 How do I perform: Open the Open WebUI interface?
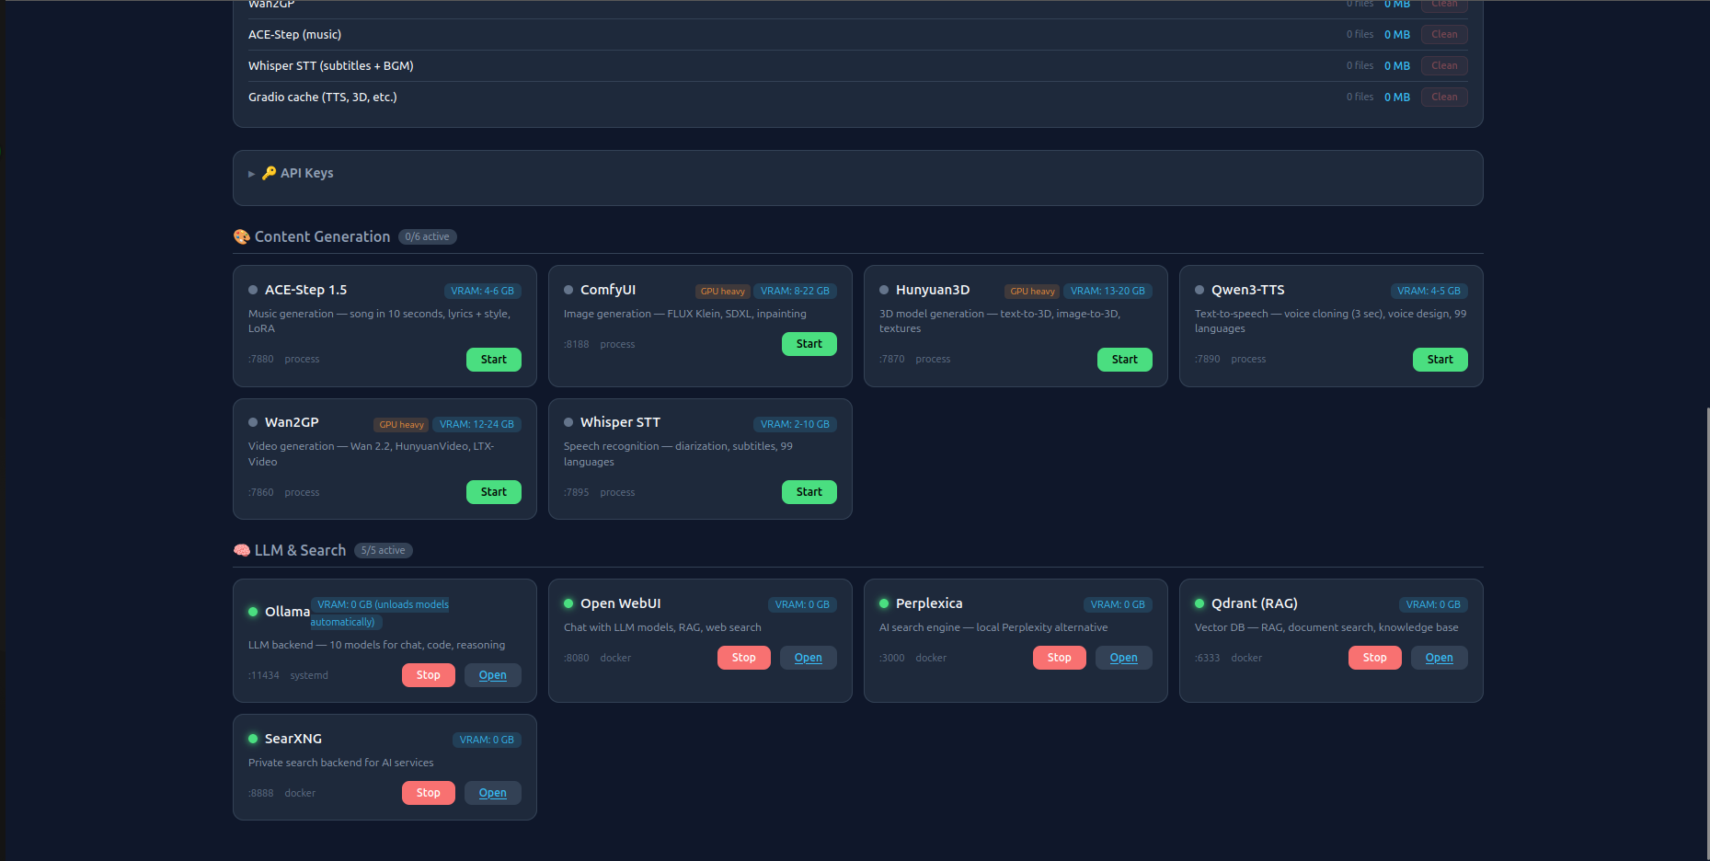(809, 658)
